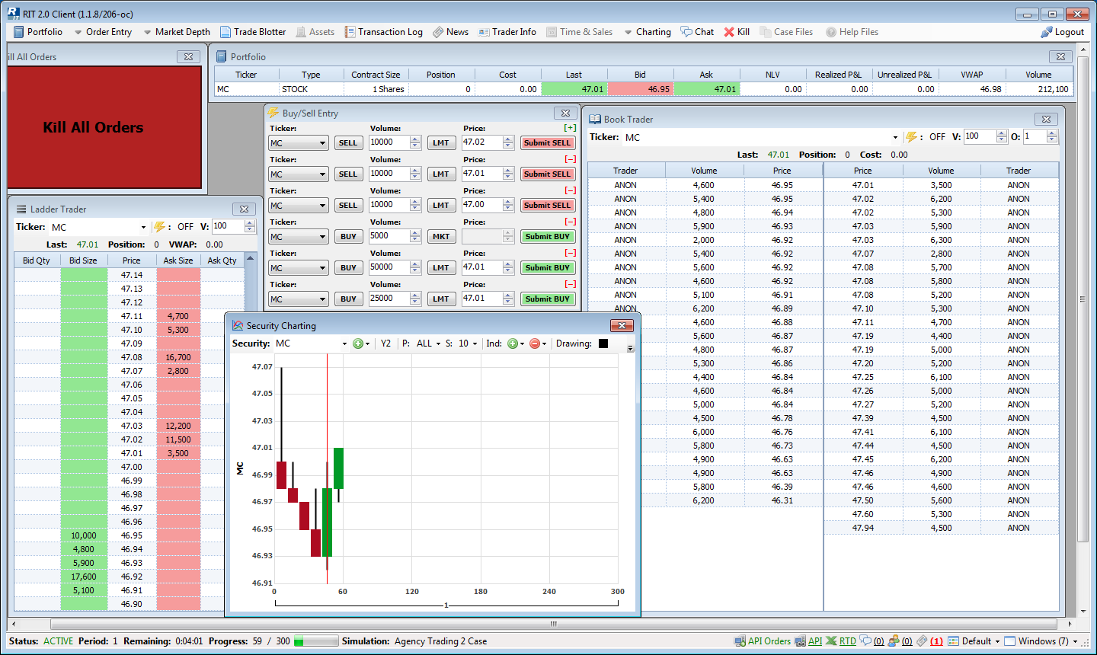Click the 47.00 price field in third row

pyautogui.click(x=481, y=205)
